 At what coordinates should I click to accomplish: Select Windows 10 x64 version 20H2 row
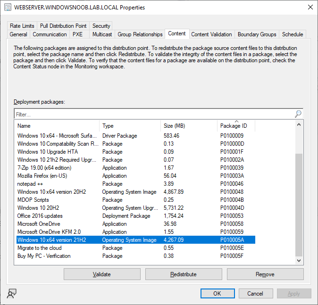(x=136, y=192)
